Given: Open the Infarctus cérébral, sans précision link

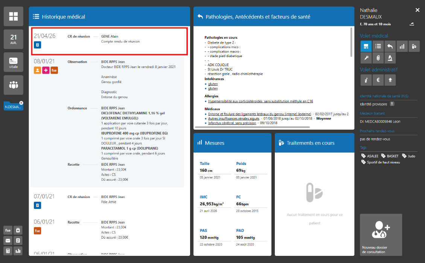Looking at the screenshot, I should pos(232,123).
